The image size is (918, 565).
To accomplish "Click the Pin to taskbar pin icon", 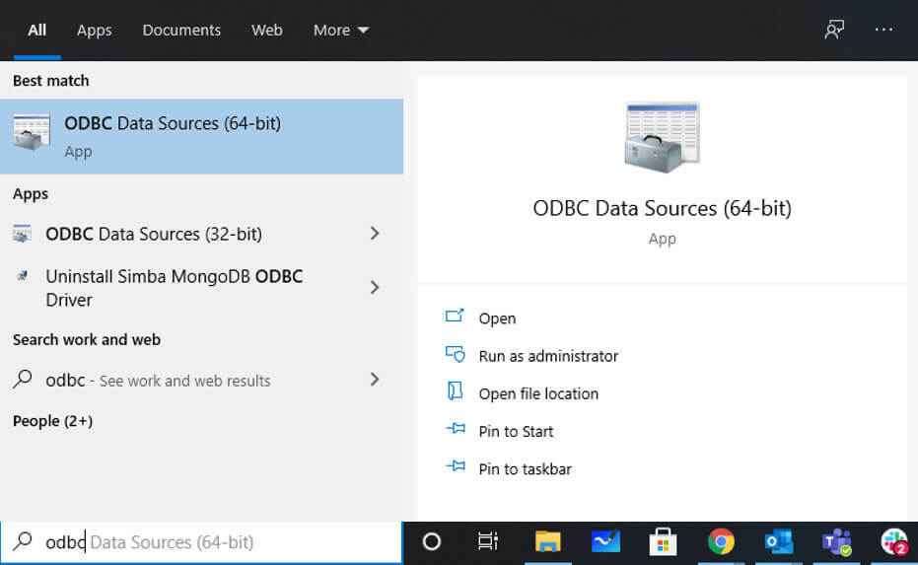I will pyautogui.click(x=456, y=466).
